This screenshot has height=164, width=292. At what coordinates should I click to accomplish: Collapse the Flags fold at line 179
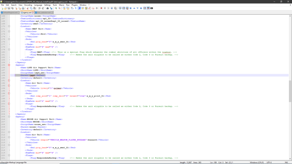pos(9,50)
